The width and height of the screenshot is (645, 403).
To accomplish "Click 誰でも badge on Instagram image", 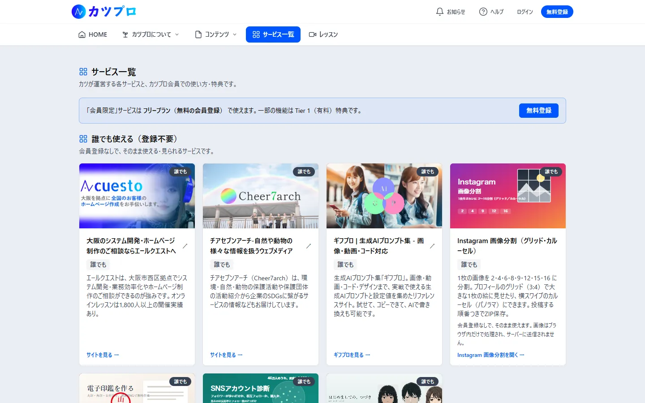I will click(x=551, y=171).
